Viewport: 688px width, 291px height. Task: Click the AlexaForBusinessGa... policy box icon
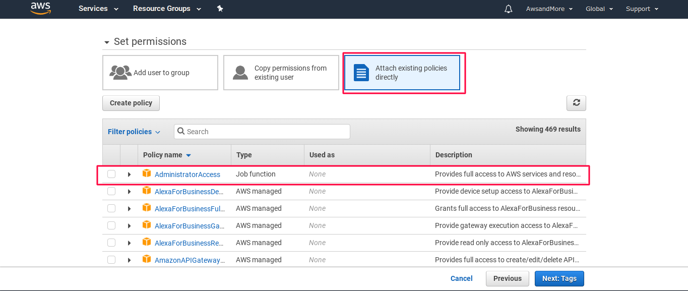pyautogui.click(x=147, y=225)
